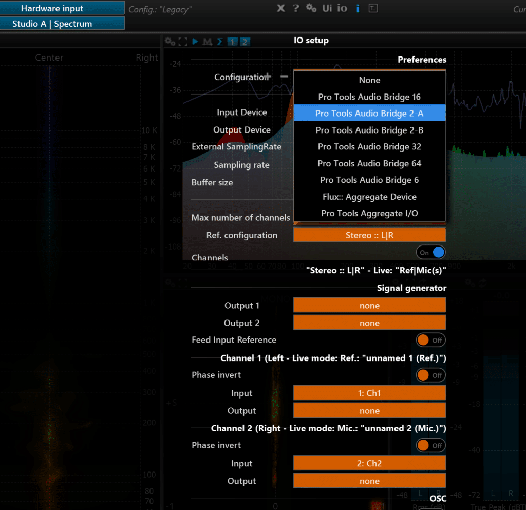The height and width of the screenshot is (510, 526).
Task: Enable the Feed Input Reference toggle
Action: 430,340
